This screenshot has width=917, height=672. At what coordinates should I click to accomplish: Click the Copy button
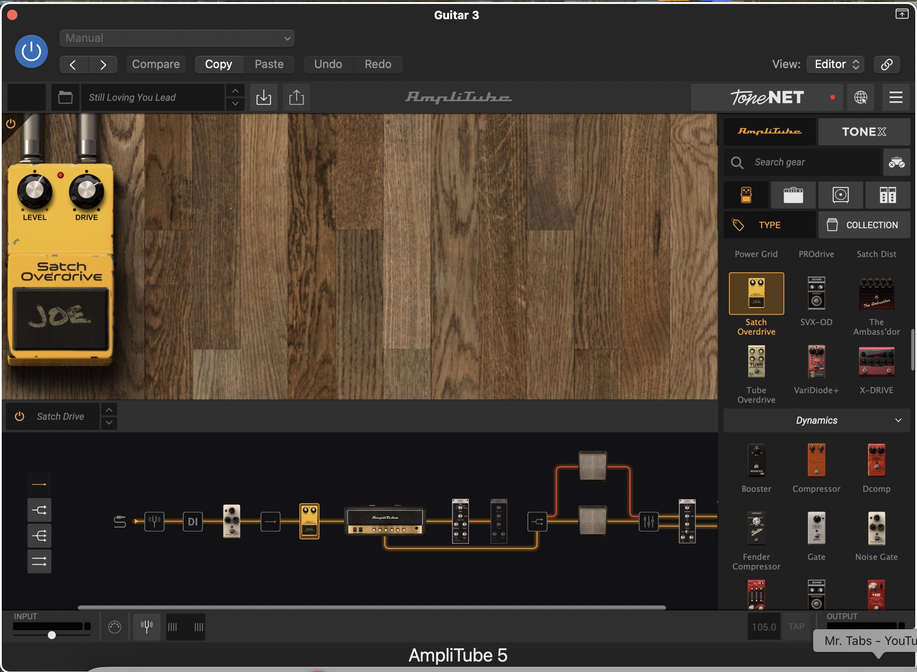coord(219,64)
